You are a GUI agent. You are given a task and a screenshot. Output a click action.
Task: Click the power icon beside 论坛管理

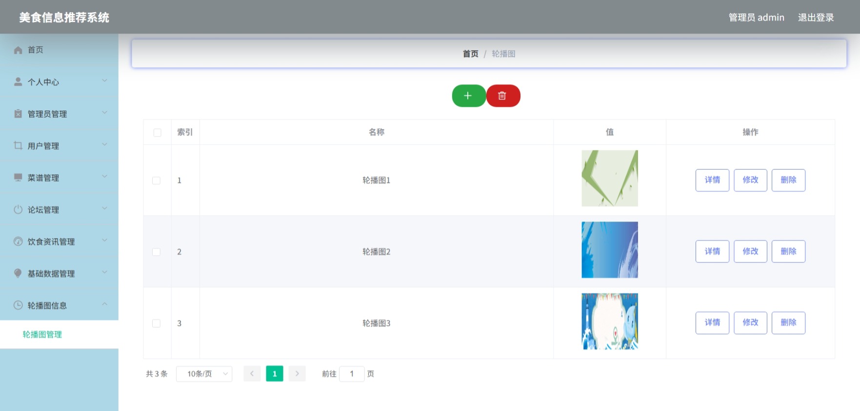[18, 209]
